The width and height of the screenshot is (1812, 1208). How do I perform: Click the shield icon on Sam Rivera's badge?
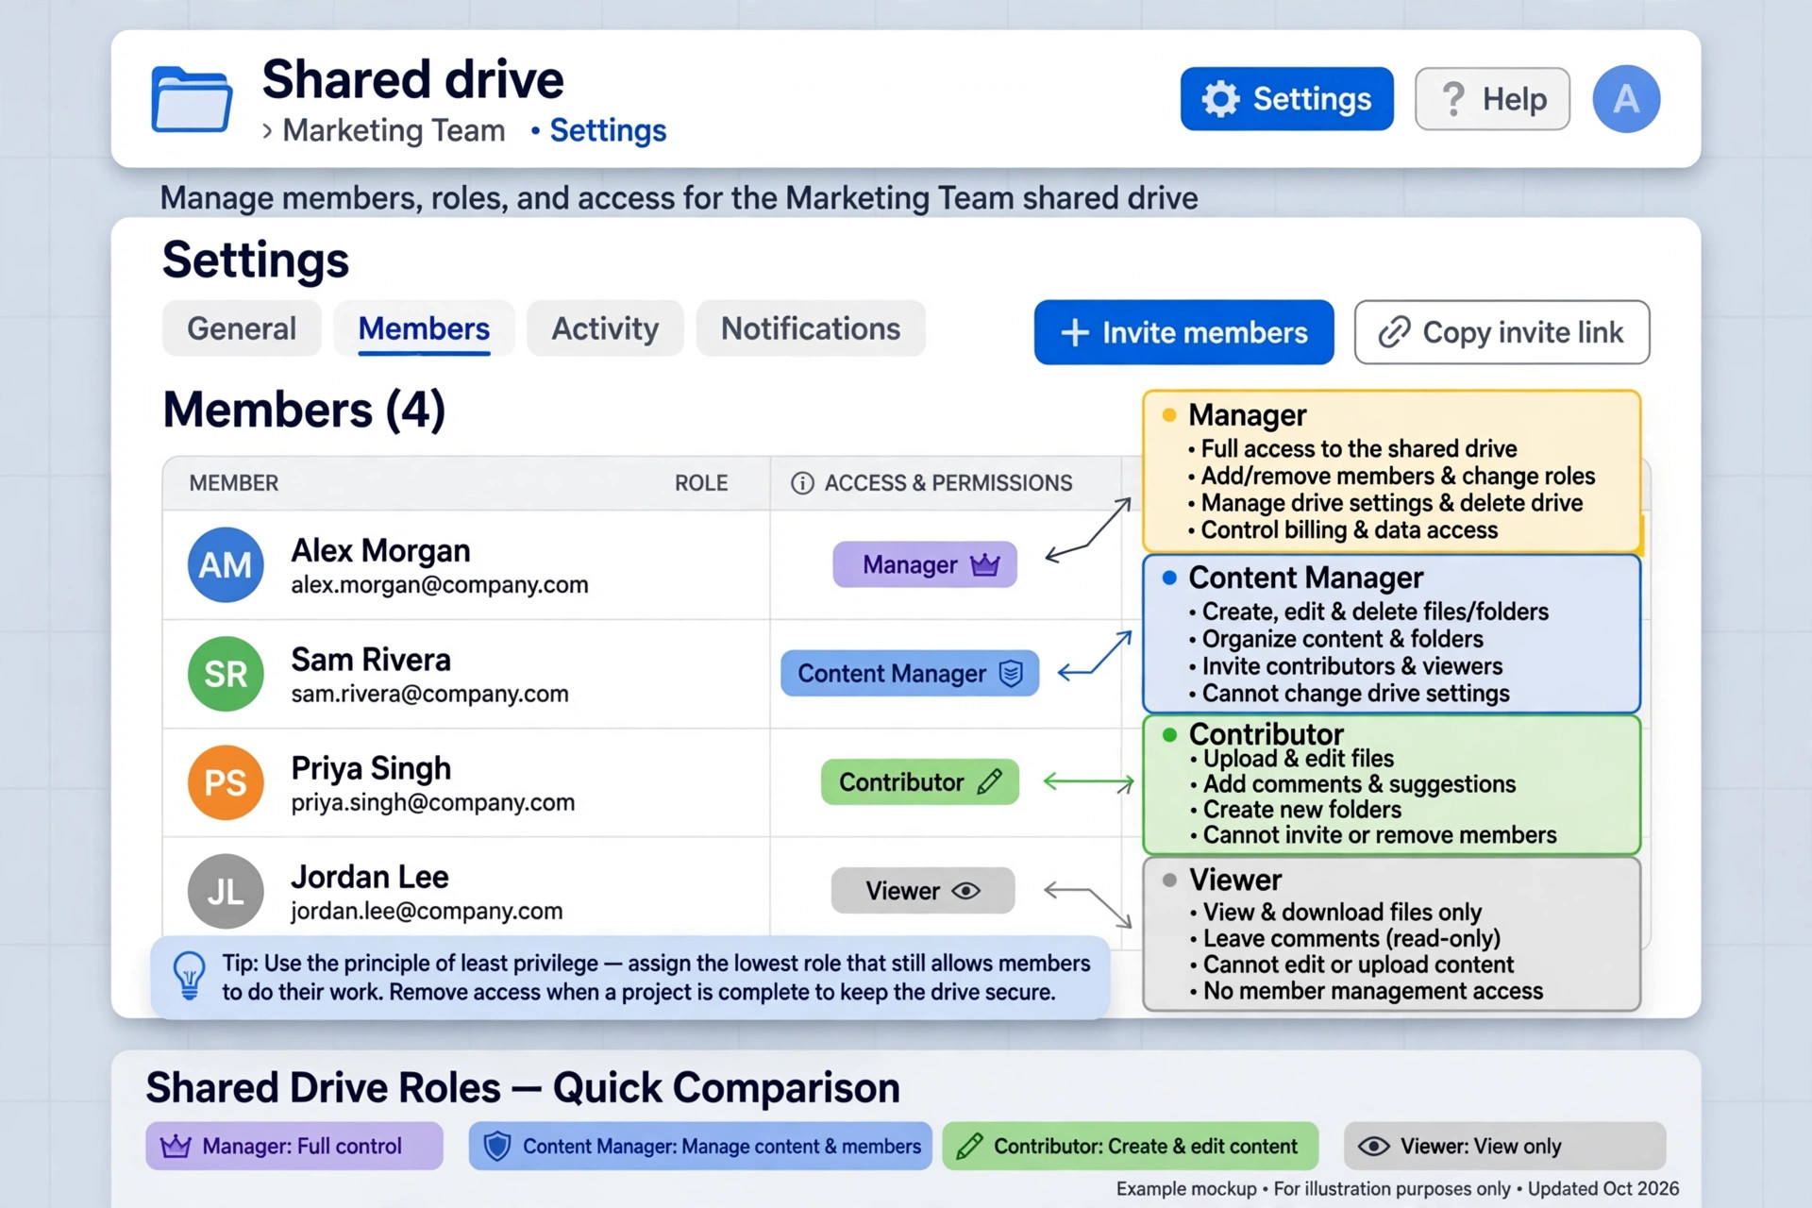1011,673
